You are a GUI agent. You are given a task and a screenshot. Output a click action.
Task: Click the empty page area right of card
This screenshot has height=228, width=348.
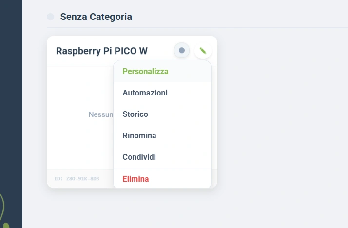tap(282, 111)
